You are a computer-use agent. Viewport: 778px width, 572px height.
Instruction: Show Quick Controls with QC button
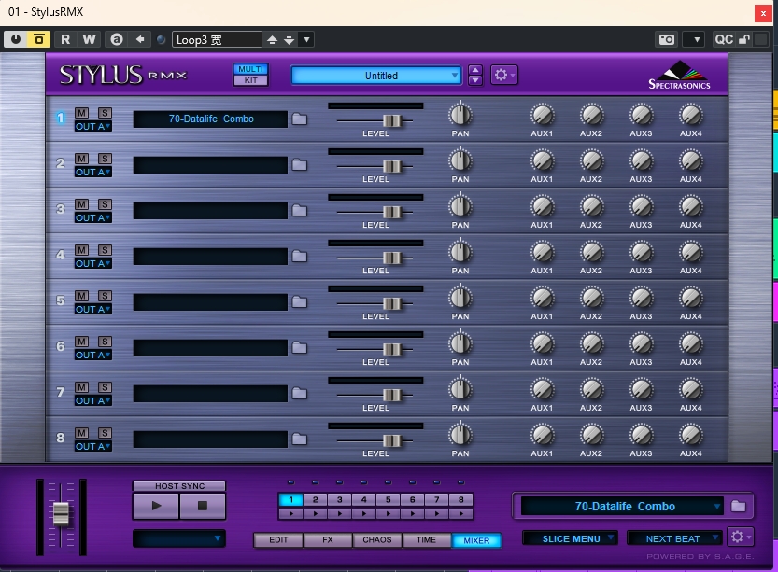tap(724, 39)
